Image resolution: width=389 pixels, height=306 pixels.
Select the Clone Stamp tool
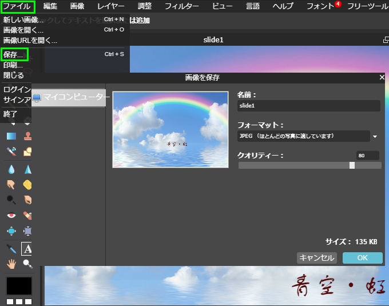click(27, 136)
